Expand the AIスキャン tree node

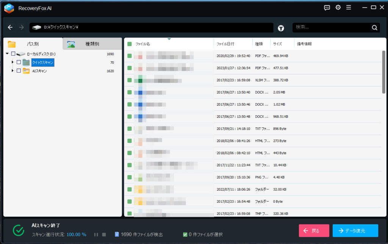coord(13,71)
